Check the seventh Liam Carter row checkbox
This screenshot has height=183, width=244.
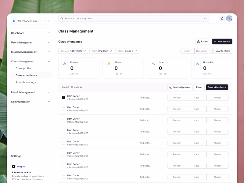coord(64,166)
